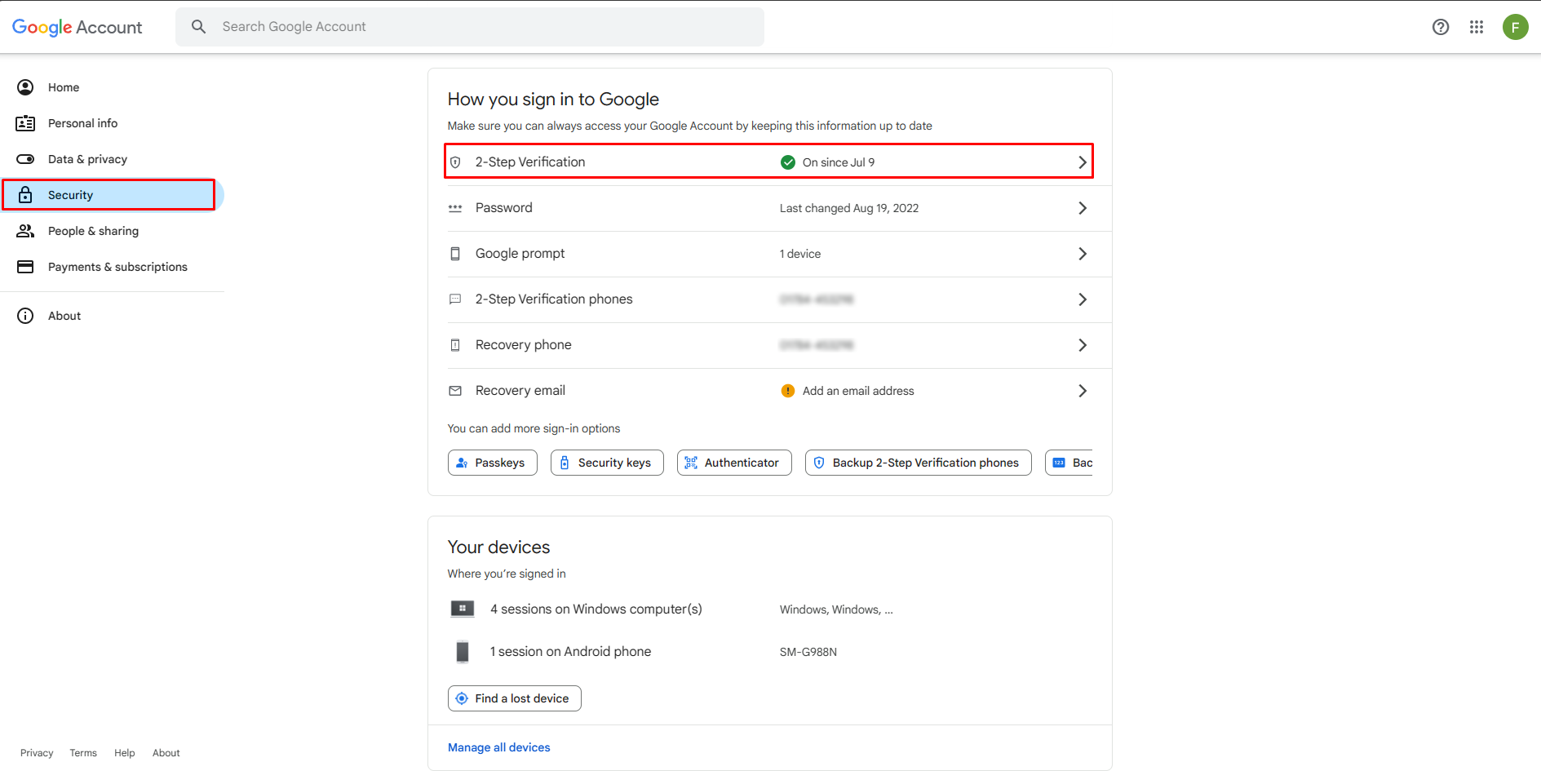
Task: Open Data & privacy in sidebar
Action: 112,159
